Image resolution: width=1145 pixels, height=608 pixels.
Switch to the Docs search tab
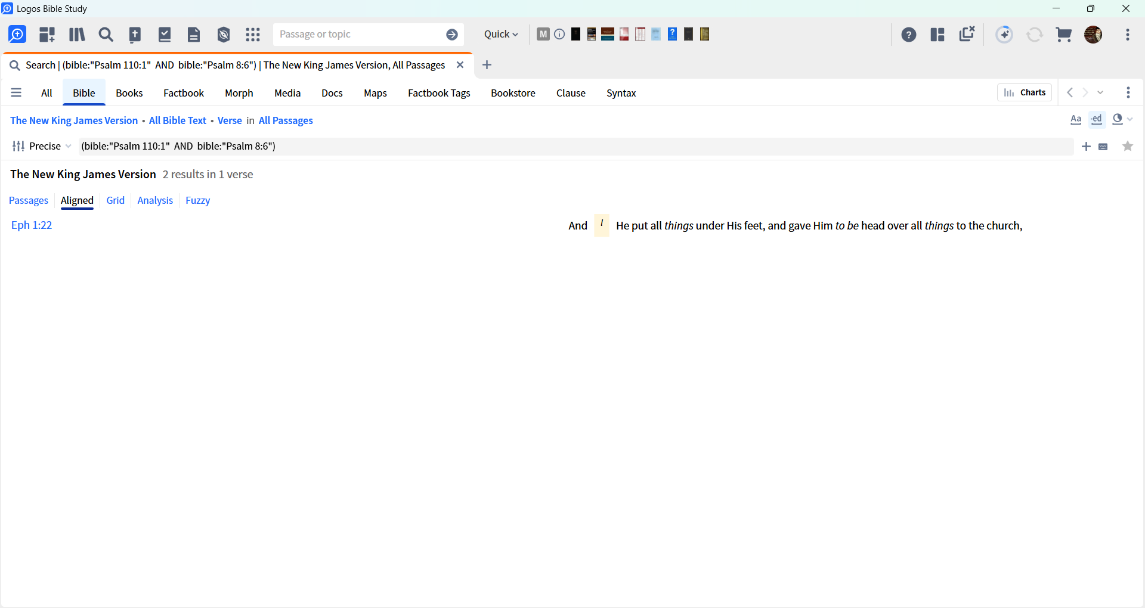coord(332,93)
